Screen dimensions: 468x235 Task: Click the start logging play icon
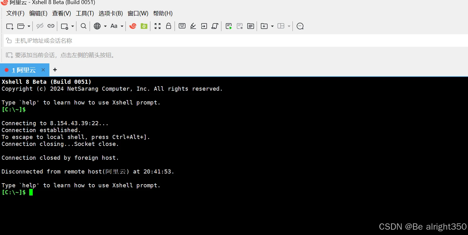(x=229, y=26)
